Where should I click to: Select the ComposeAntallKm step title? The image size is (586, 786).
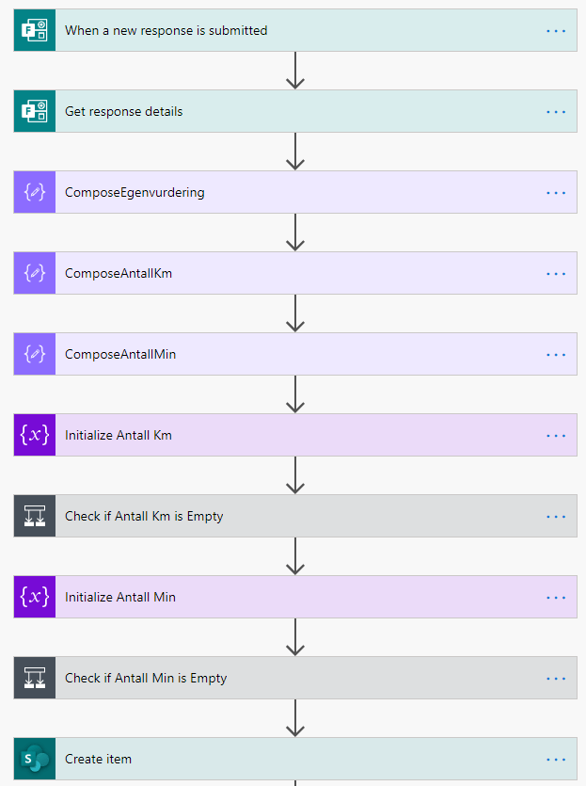coord(119,274)
